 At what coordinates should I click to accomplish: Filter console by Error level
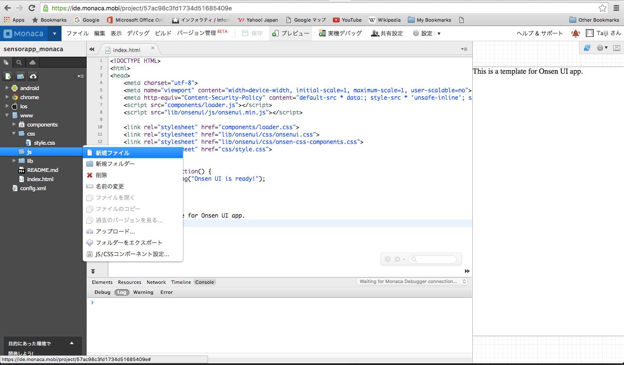click(166, 292)
